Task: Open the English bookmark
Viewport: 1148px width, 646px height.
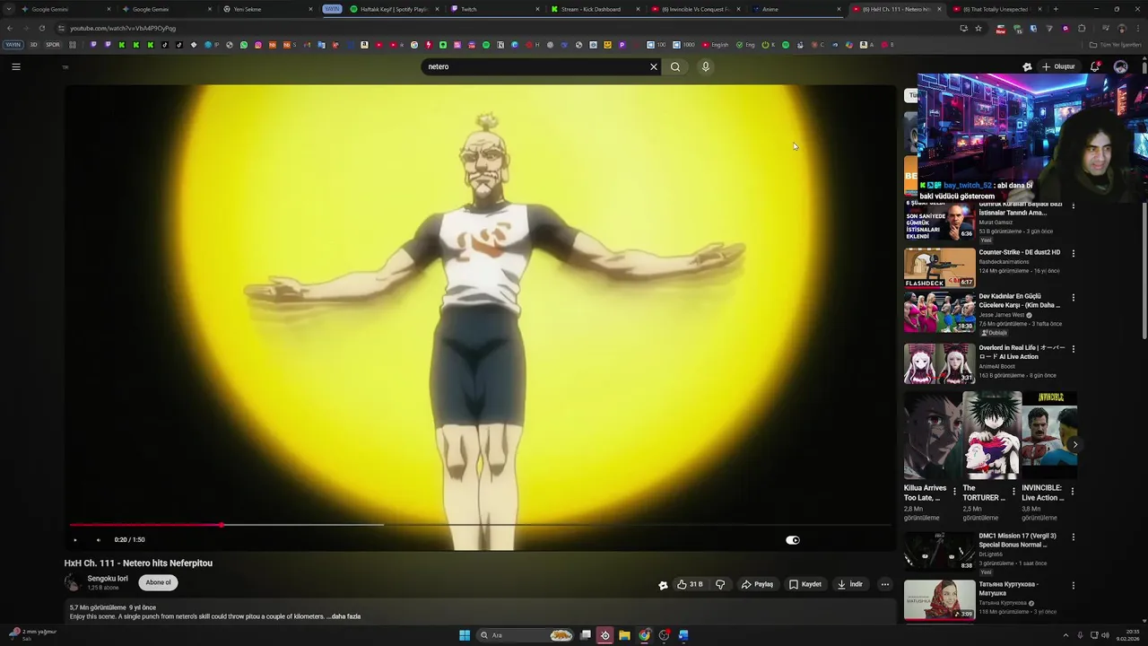Action: (717, 45)
